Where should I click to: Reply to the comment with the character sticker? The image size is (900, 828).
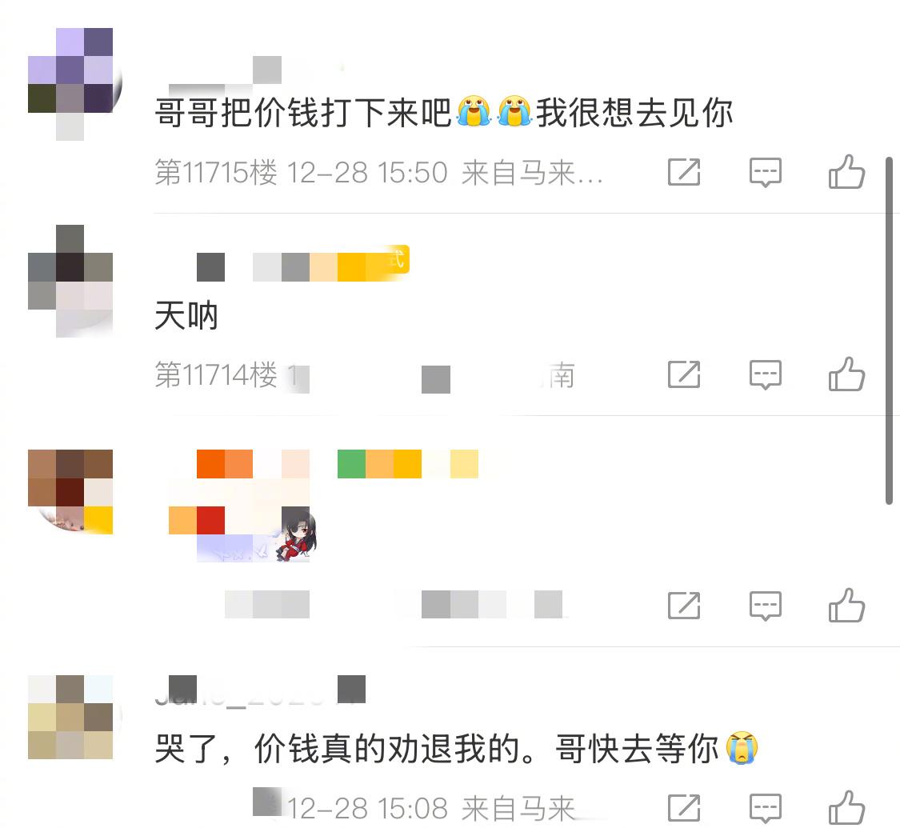(765, 606)
